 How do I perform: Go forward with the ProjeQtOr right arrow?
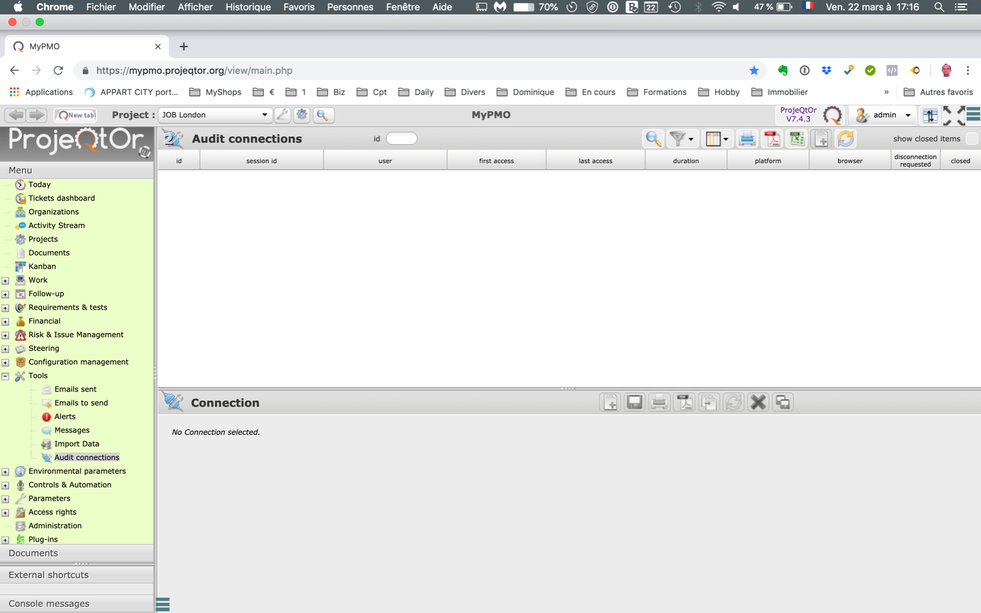pyautogui.click(x=37, y=115)
